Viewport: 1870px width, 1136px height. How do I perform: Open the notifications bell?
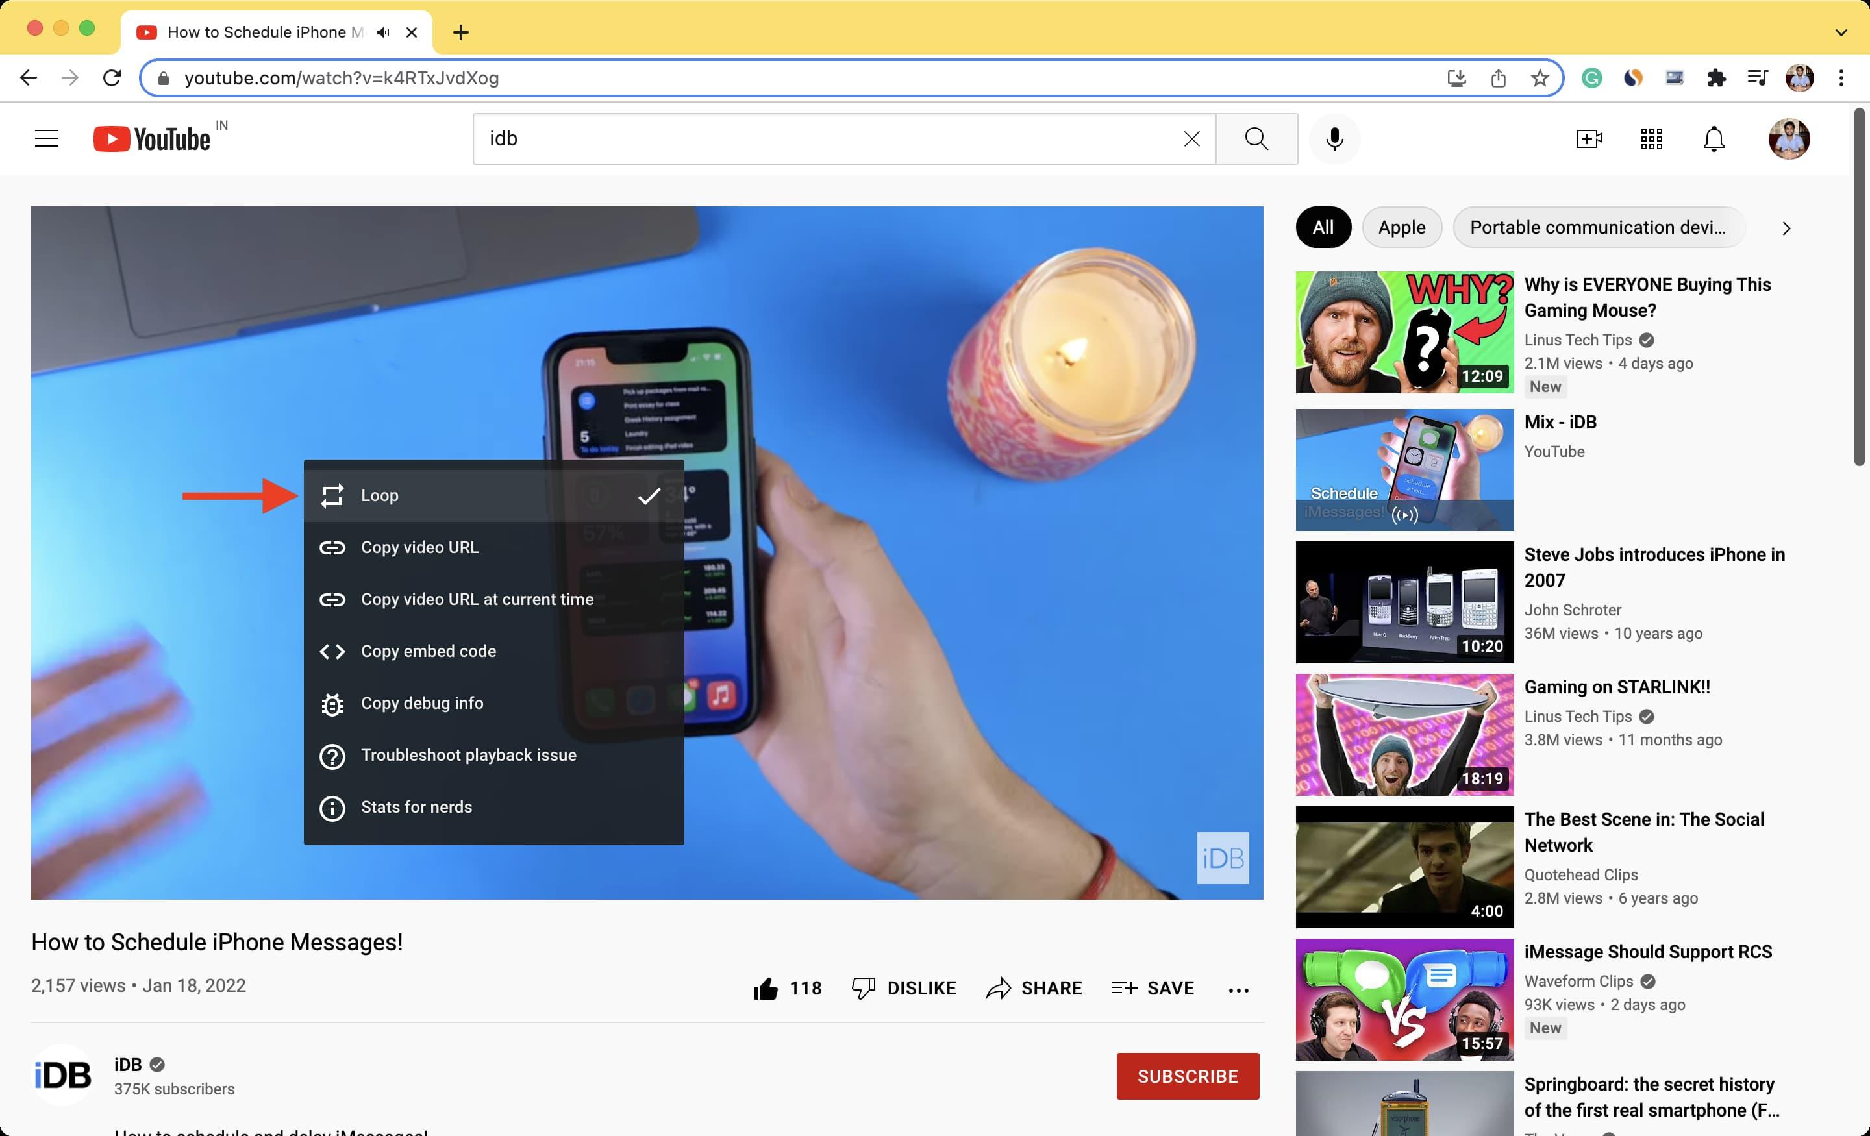[x=1714, y=139]
